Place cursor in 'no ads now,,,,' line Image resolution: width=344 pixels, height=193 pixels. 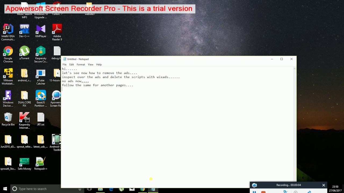pyautogui.click(x=75, y=81)
